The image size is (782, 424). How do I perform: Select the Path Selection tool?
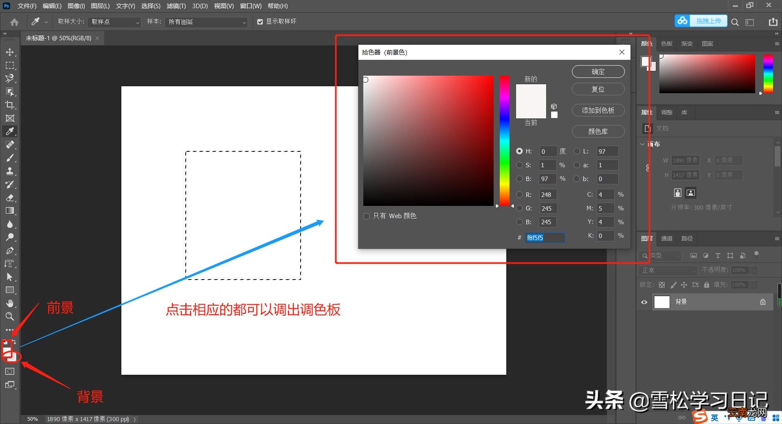point(10,277)
